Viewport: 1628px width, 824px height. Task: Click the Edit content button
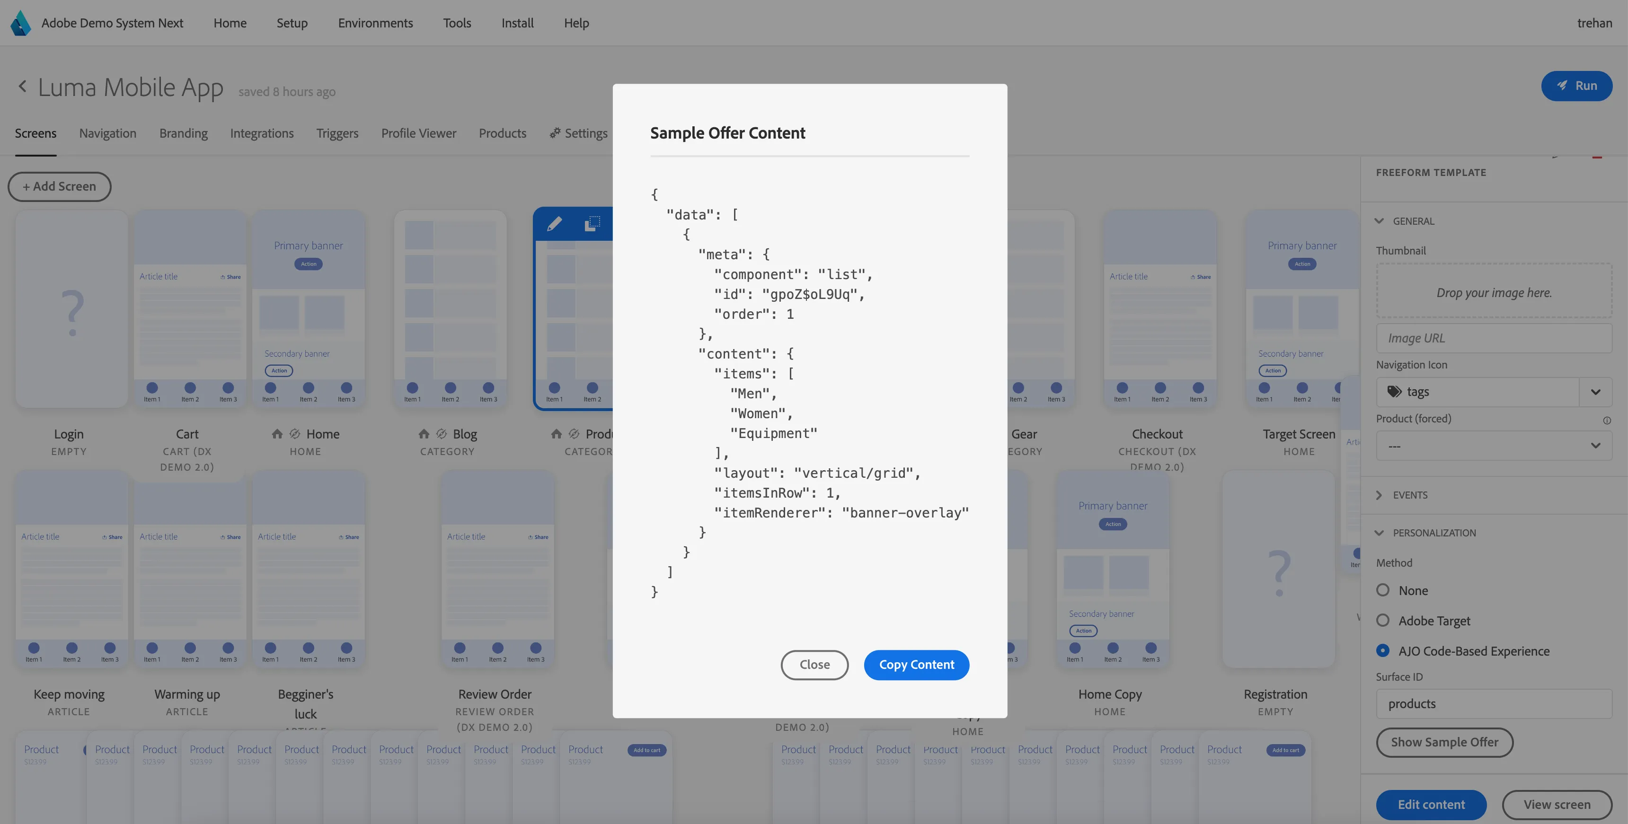point(1432,805)
